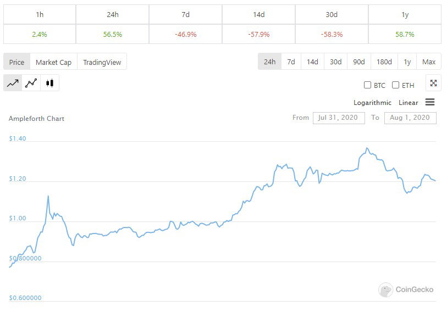Click the $1.20 axis label
Viewport: 447px width, 311px height.
pyautogui.click(x=18, y=179)
